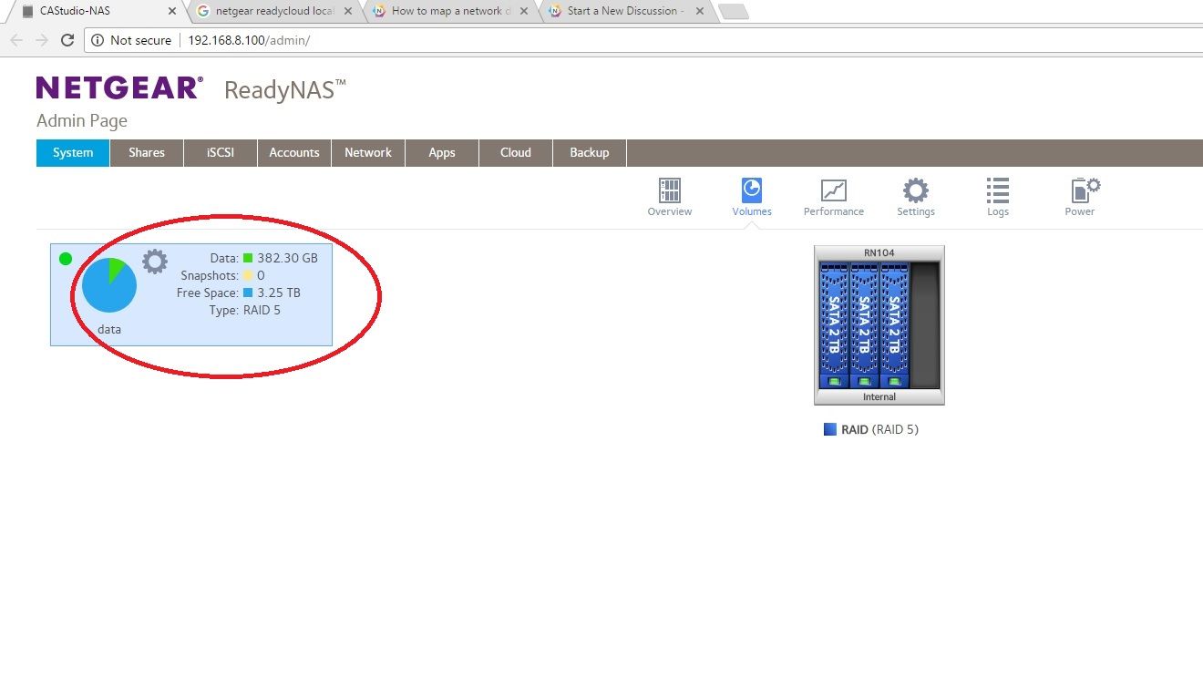This screenshot has height=678, width=1203.
Task: Click the data volume pie chart
Action: point(108,283)
